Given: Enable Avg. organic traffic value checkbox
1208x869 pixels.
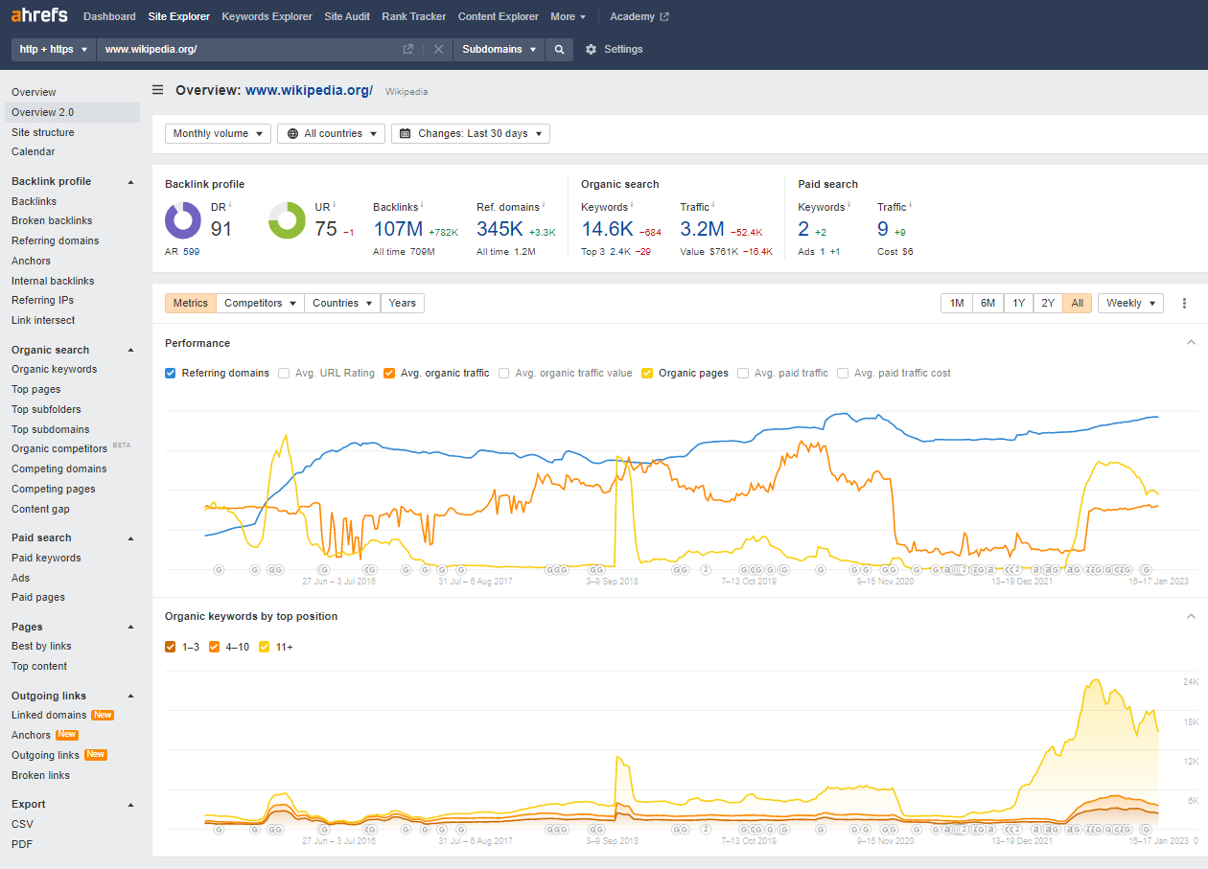Looking at the screenshot, I should pyautogui.click(x=503, y=373).
